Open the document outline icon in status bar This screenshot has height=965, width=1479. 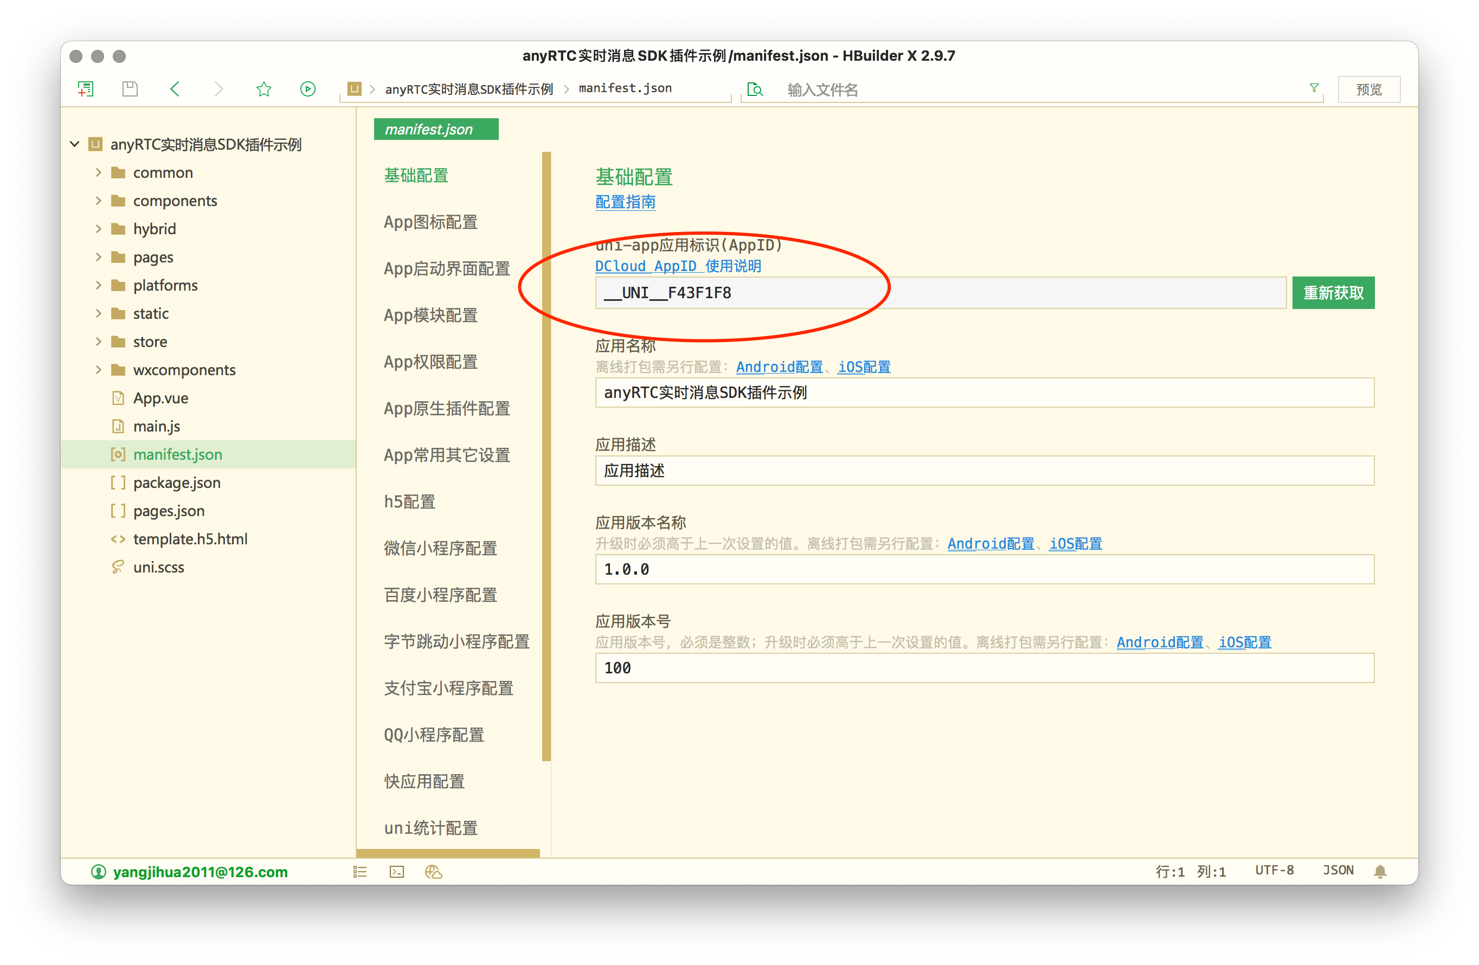[x=360, y=872]
